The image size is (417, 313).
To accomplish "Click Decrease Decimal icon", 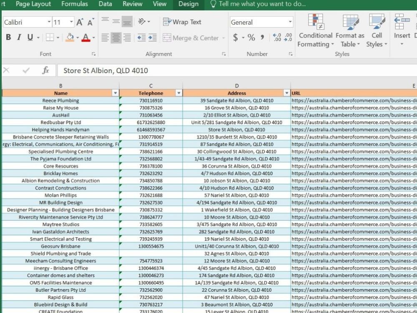I will click(x=288, y=37).
